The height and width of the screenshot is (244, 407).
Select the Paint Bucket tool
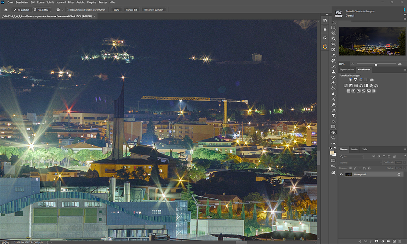[333, 88]
